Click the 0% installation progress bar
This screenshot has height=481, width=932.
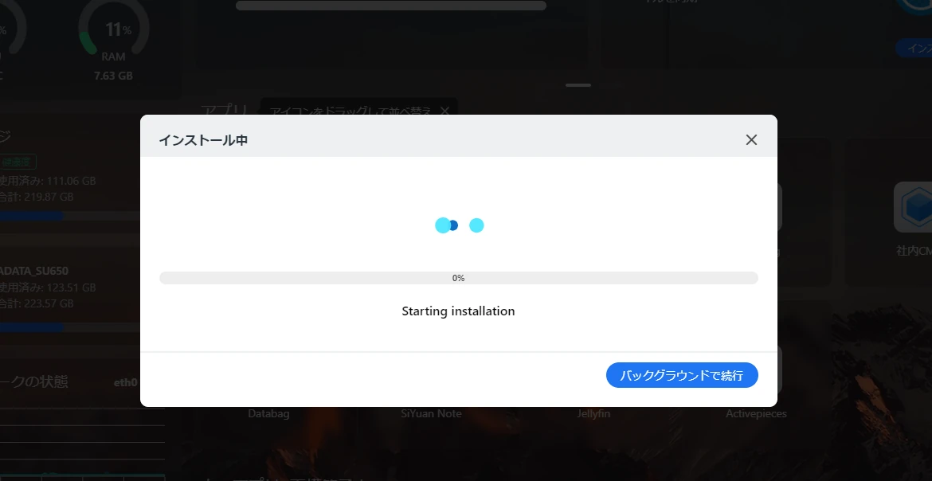point(458,278)
